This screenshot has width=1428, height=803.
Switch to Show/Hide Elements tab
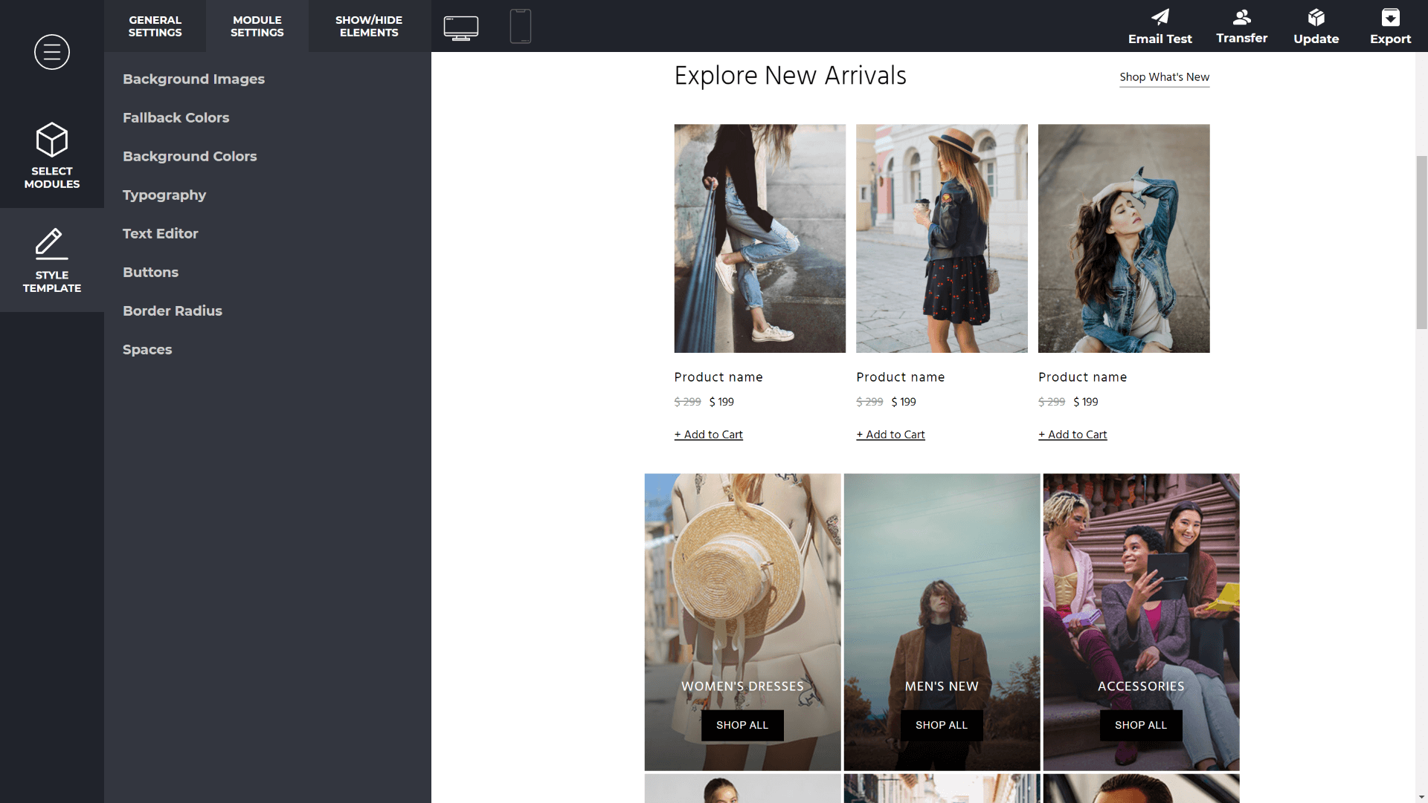(x=369, y=26)
